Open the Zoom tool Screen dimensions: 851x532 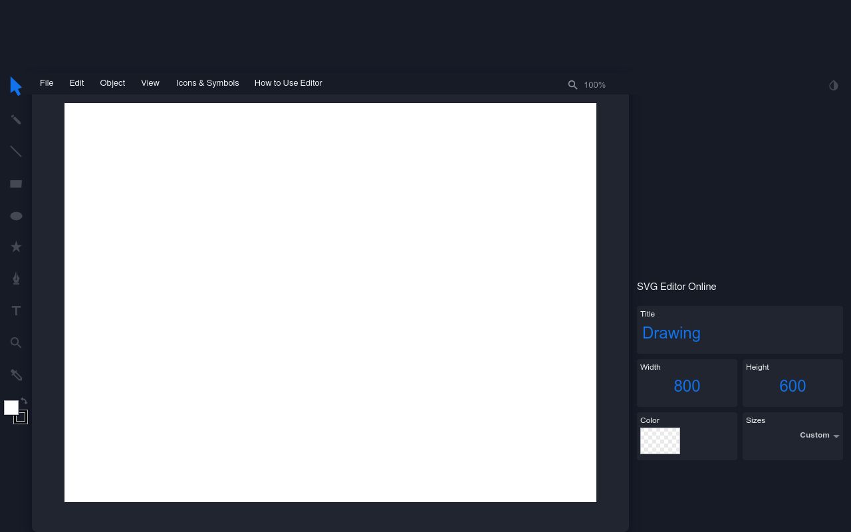pos(16,342)
